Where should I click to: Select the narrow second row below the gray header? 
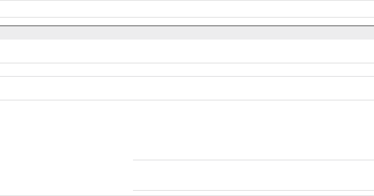pos(187,69)
